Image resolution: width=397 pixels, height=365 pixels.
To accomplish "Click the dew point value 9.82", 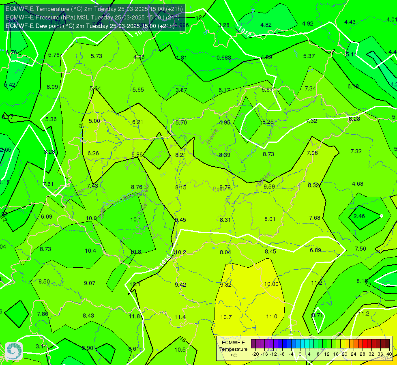I will 225,285.
